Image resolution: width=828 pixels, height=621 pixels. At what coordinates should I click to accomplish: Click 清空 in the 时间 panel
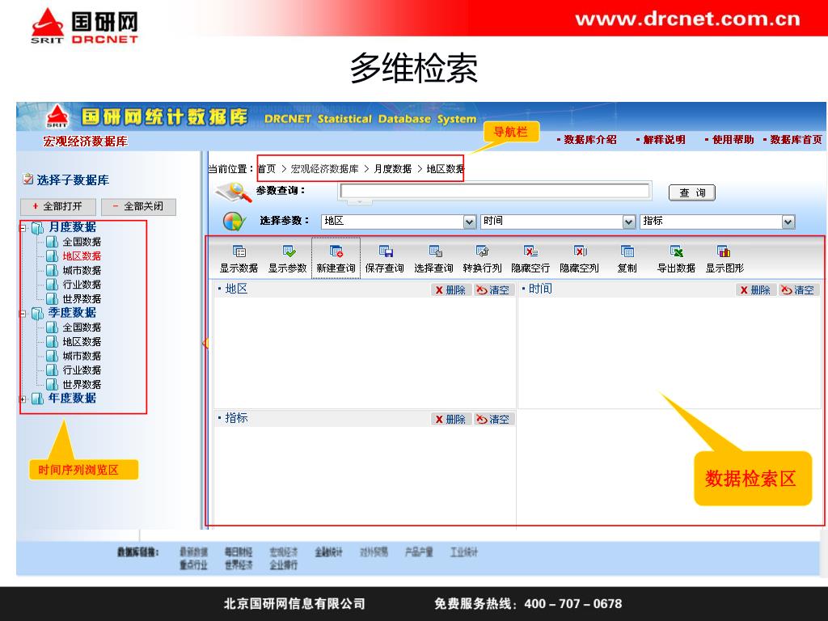pos(798,290)
